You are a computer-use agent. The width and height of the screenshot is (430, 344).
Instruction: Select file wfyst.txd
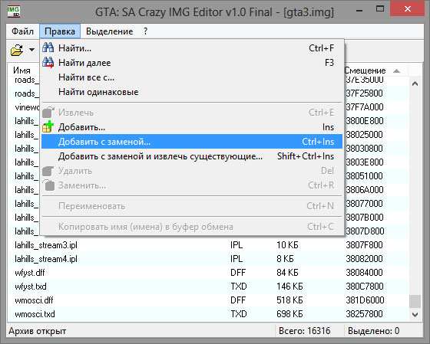coord(31,287)
